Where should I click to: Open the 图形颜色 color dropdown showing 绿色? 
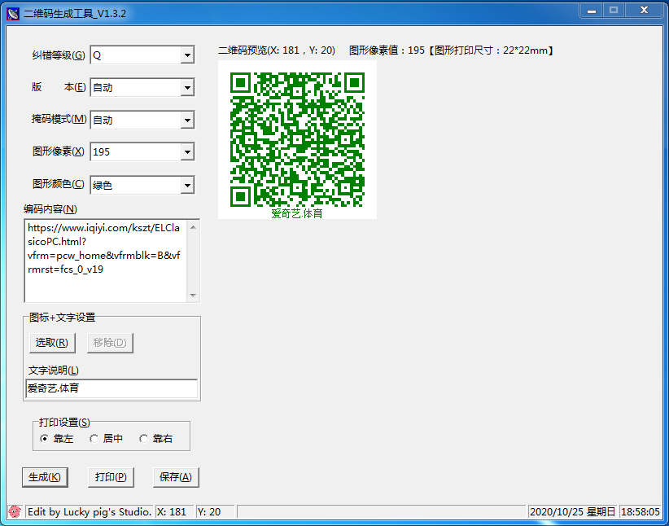pos(187,186)
